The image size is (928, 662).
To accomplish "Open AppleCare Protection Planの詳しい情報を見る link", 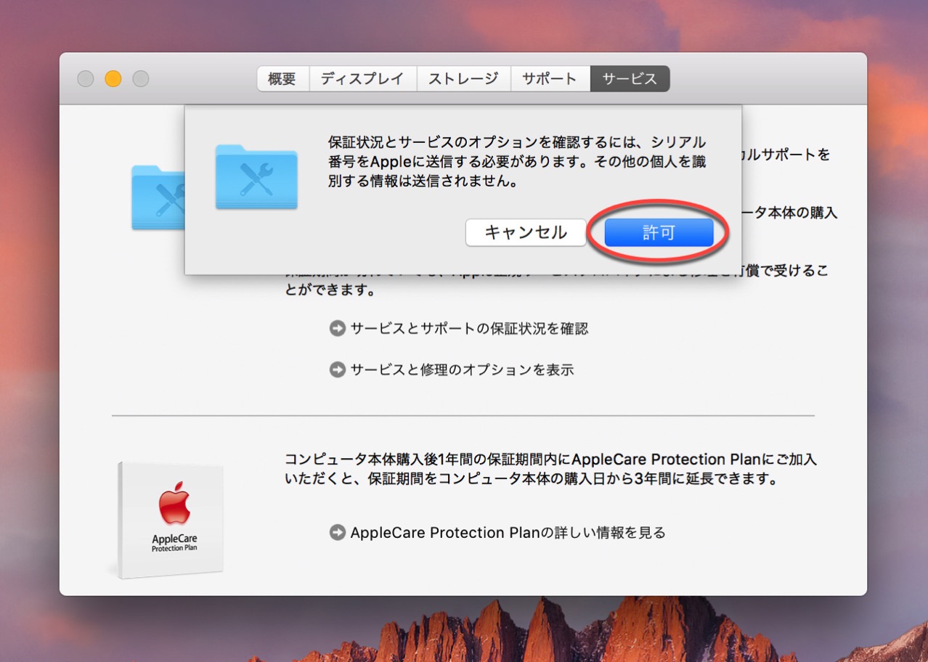I will tap(508, 533).
